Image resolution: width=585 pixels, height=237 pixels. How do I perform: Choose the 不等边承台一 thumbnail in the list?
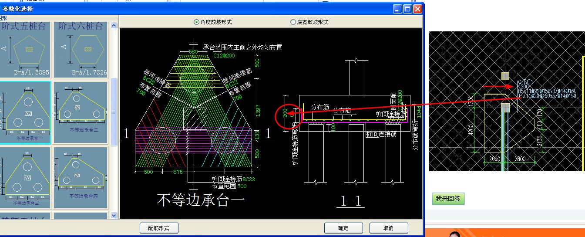[x=25, y=112]
